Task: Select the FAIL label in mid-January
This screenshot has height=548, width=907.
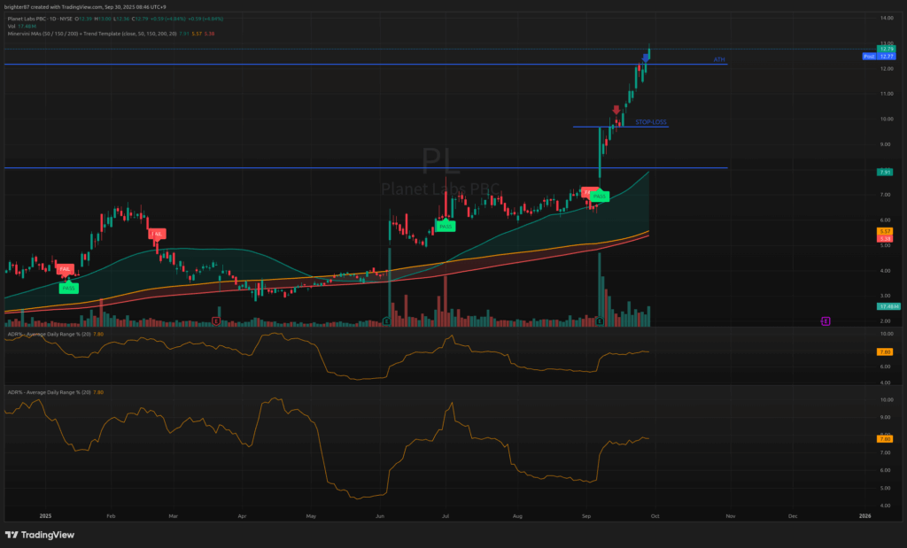Action: [x=65, y=269]
